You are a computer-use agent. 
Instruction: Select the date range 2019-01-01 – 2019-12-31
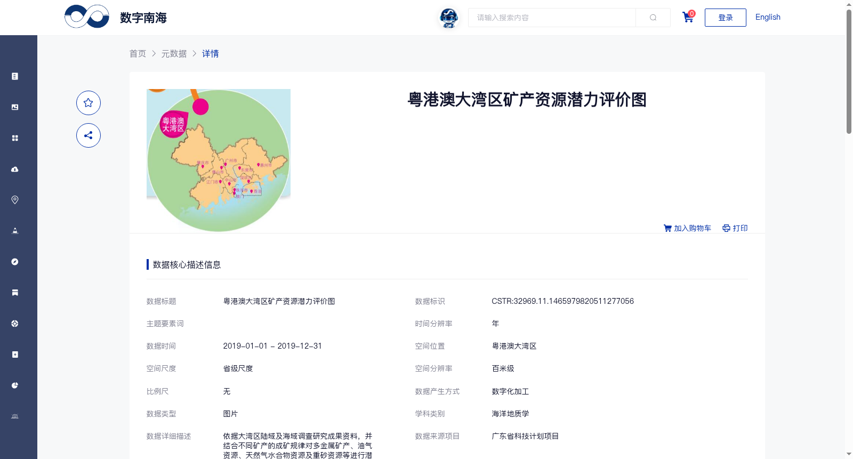point(272,346)
